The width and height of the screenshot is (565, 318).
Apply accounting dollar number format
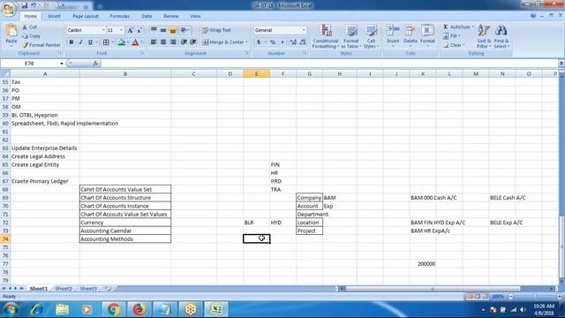click(259, 42)
